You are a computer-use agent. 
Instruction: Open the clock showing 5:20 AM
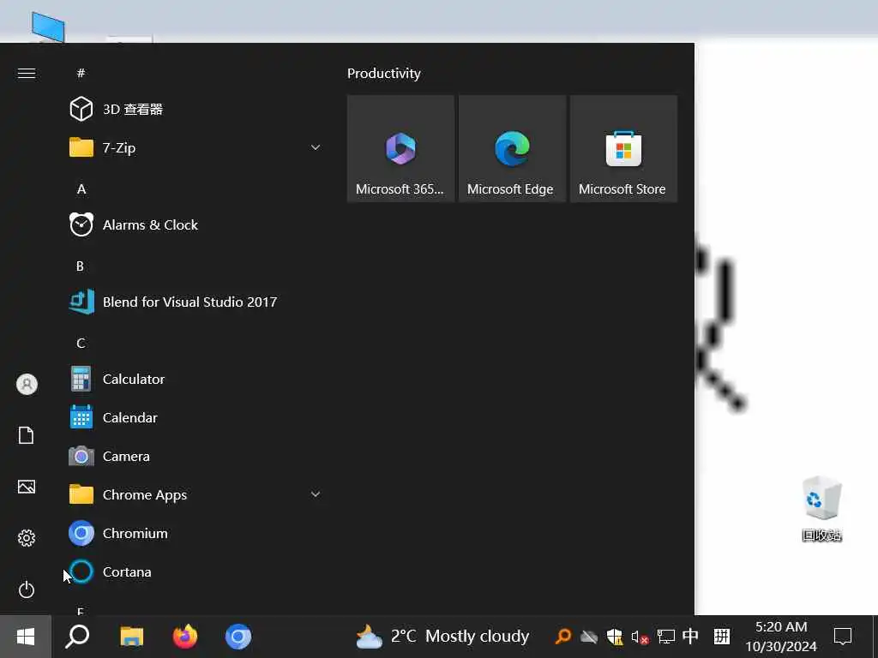point(780,637)
